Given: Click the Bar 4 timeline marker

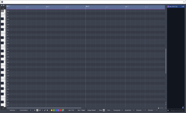Looking at the screenshot, I should pos(67,7).
